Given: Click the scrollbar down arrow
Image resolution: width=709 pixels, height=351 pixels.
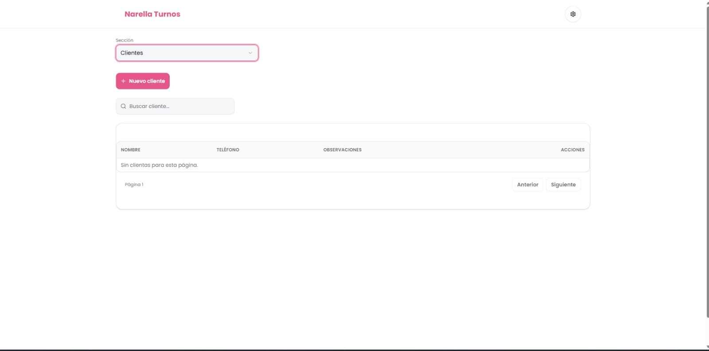Looking at the screenshot, I should pos(707,347).
